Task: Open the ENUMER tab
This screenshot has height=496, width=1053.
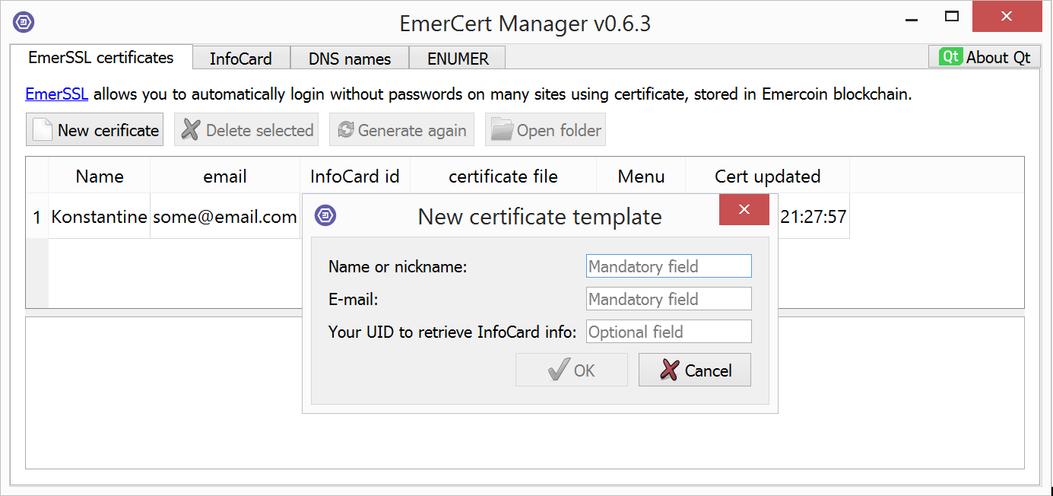Action: [458, 59]
